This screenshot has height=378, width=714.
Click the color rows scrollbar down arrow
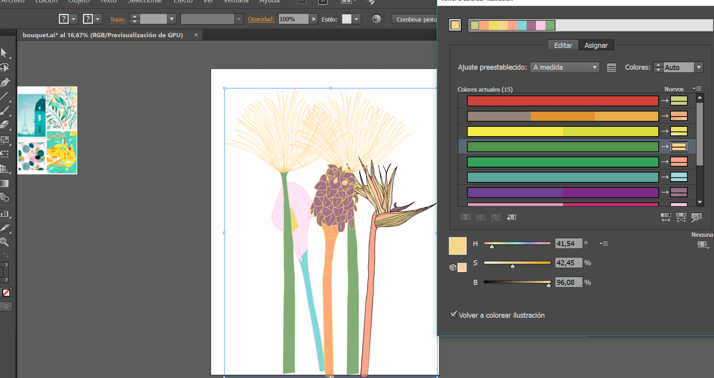(x=700, y=202)
